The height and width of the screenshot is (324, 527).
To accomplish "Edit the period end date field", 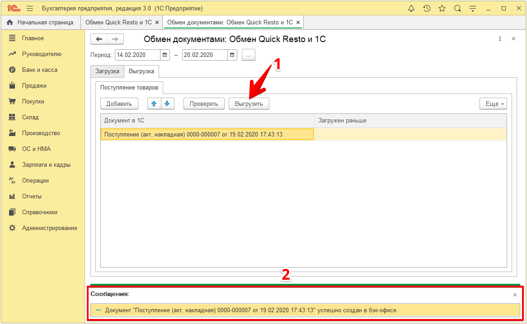I will [x=205, y=55].
